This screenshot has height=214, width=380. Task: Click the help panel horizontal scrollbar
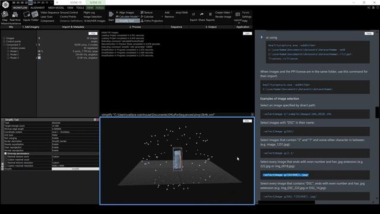point(287,202)
